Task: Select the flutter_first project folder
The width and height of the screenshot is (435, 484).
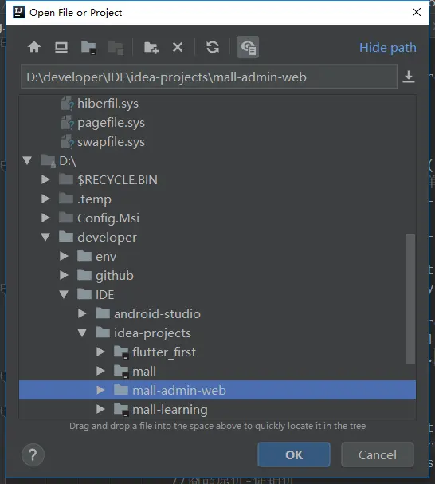Action: pyautogui.click(x=164, y=352)
